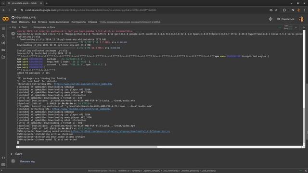Run the Save section cell
Image resolution: width=308 pixels, height=173 pixels.
[13, 161]
